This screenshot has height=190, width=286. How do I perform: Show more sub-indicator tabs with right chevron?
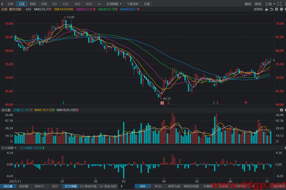click(122, 186)
